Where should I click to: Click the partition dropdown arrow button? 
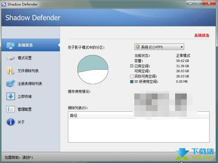[182, 47]
